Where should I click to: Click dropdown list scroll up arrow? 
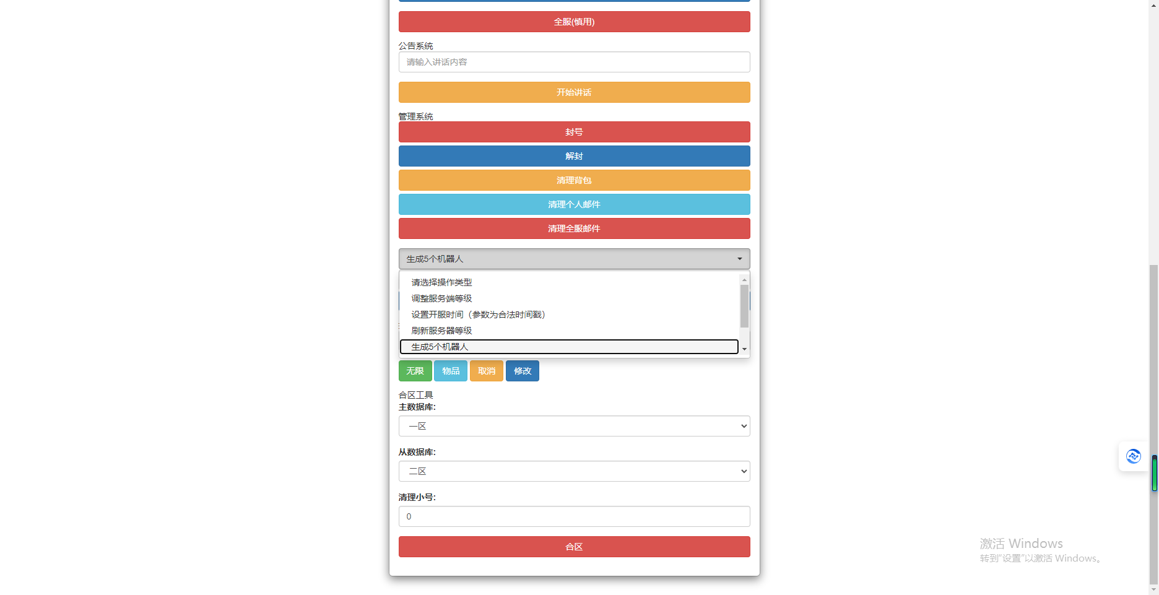pyautogui.click(x=744, y=280)
